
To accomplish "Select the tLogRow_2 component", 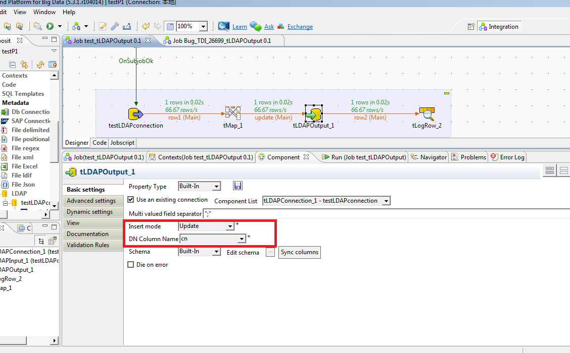I will 426,113.
